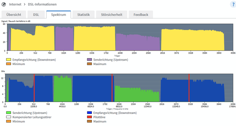Open the Übersicht tab
Viewport: 236px width, 126px height.
click(14, 15)
